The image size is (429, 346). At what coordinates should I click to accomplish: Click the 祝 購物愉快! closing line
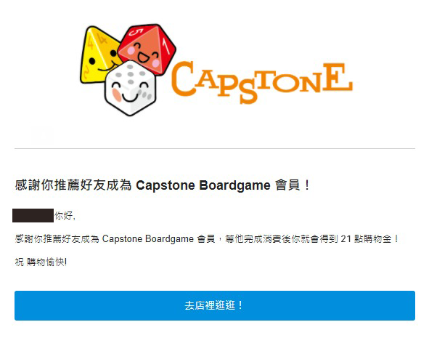[41, 262]
